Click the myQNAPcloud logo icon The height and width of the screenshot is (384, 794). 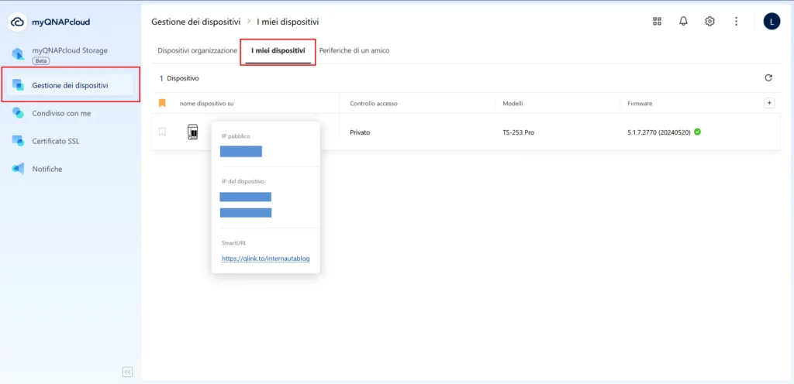pyautogui.click(x=18, y=22)
